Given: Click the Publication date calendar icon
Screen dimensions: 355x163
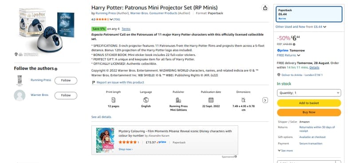Looking at the screenshot, I should (x=211, y=100).
